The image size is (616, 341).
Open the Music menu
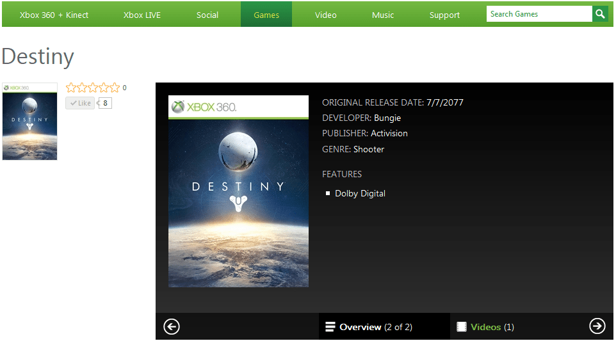coord(383,15)
